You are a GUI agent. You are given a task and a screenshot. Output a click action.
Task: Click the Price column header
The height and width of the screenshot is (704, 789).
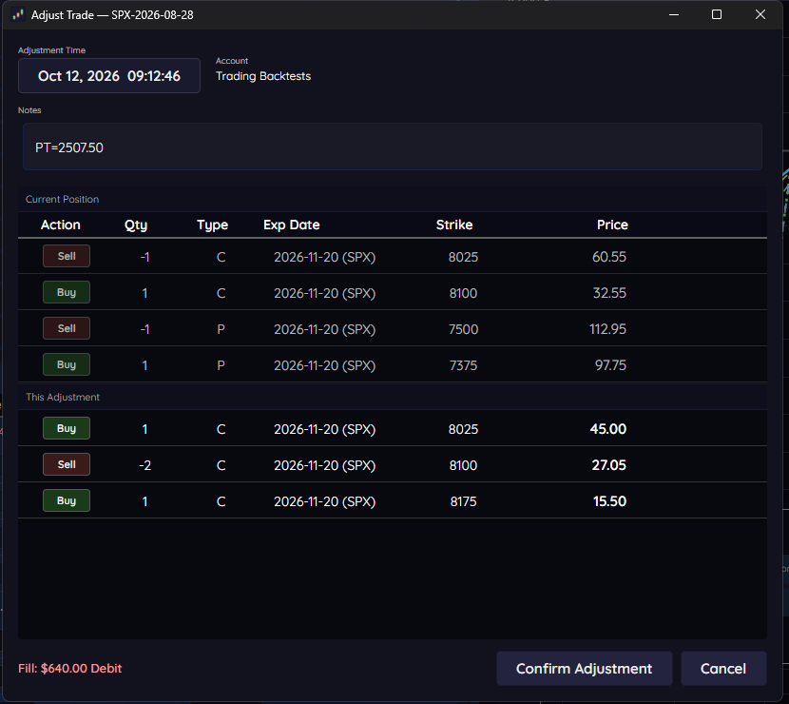[x=612, y=225]
